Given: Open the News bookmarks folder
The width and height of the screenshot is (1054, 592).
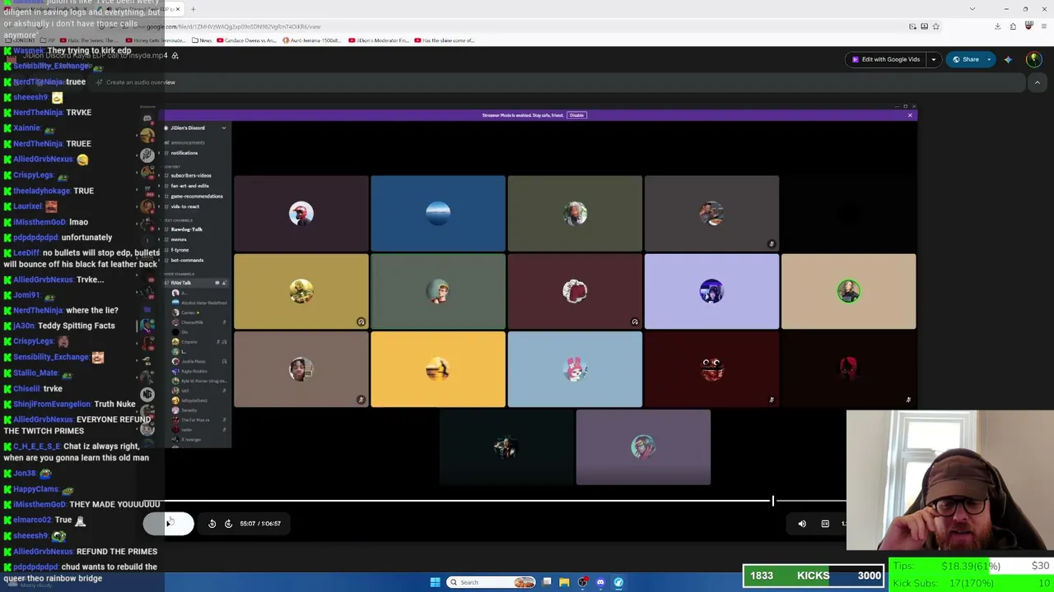Looking at the screenshot, I should click(x=202, y=40).
